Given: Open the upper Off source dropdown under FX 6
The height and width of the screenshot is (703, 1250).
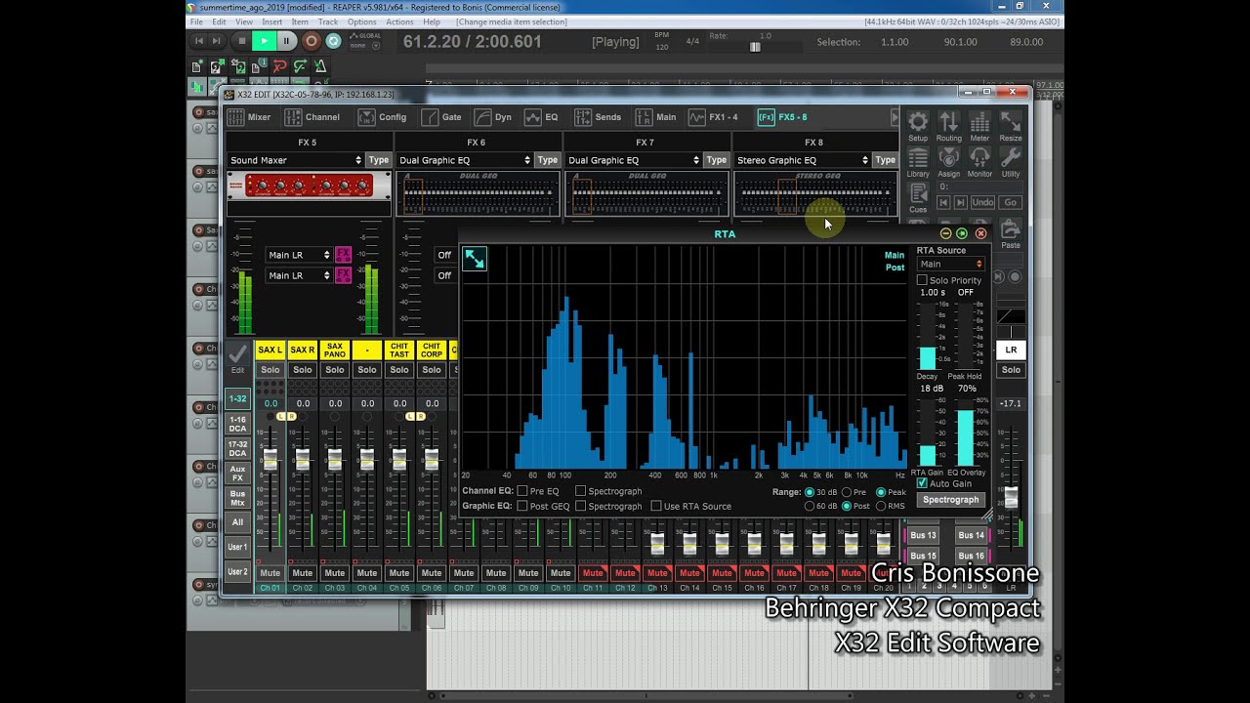Looking at the screenshot, I should 445,255.
